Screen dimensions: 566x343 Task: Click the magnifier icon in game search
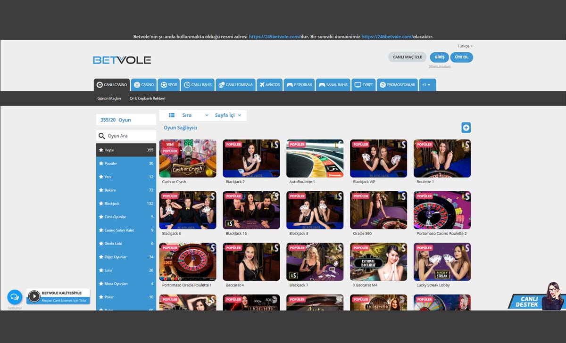tap(101, 136)
